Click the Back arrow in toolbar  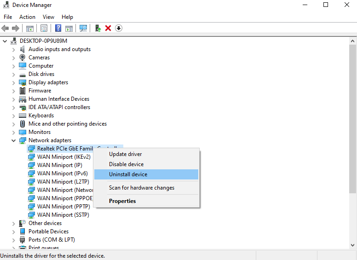(x=6, y=28)
